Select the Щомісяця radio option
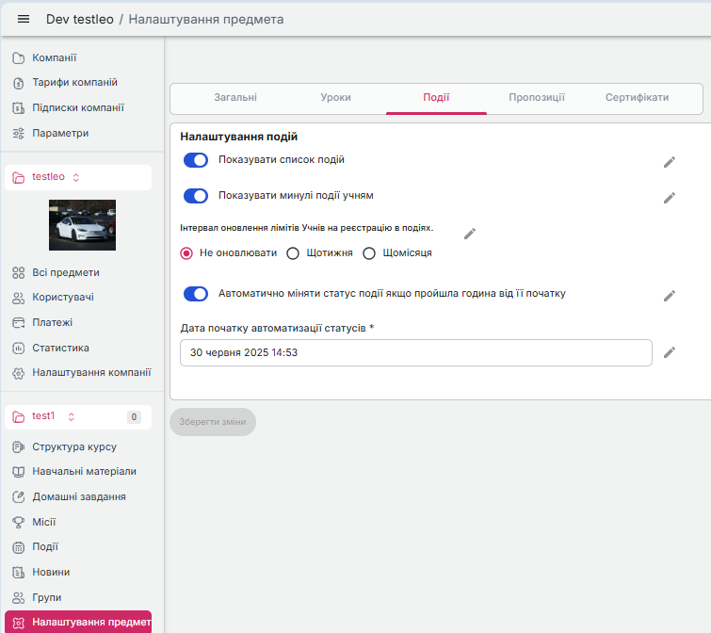711x633 pixels. pos(369,253)
